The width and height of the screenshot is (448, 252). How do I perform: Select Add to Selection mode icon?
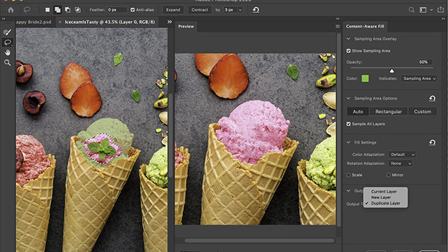coord(58,10)
